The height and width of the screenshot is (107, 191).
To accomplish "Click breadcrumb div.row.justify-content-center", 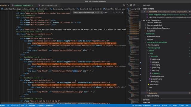I will coord(64,9).
